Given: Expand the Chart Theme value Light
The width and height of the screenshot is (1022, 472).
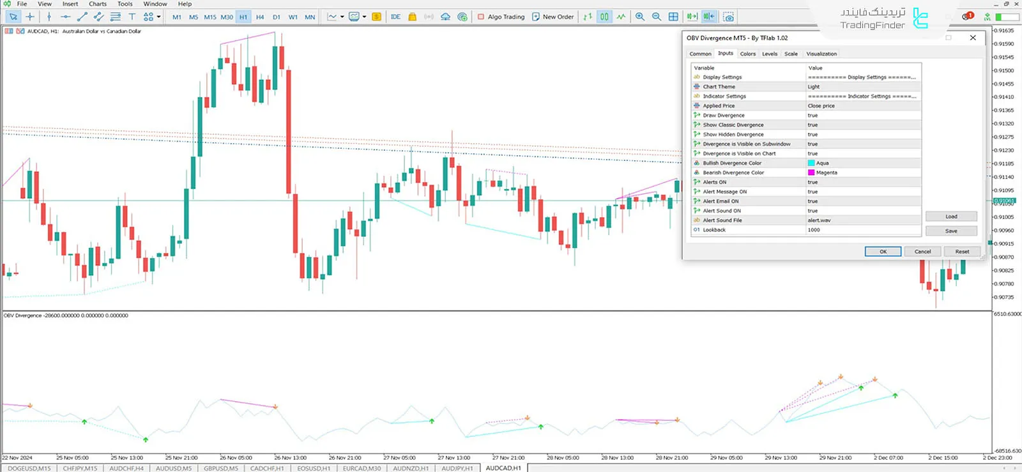Looking at the screenshot, I should 862,87.
